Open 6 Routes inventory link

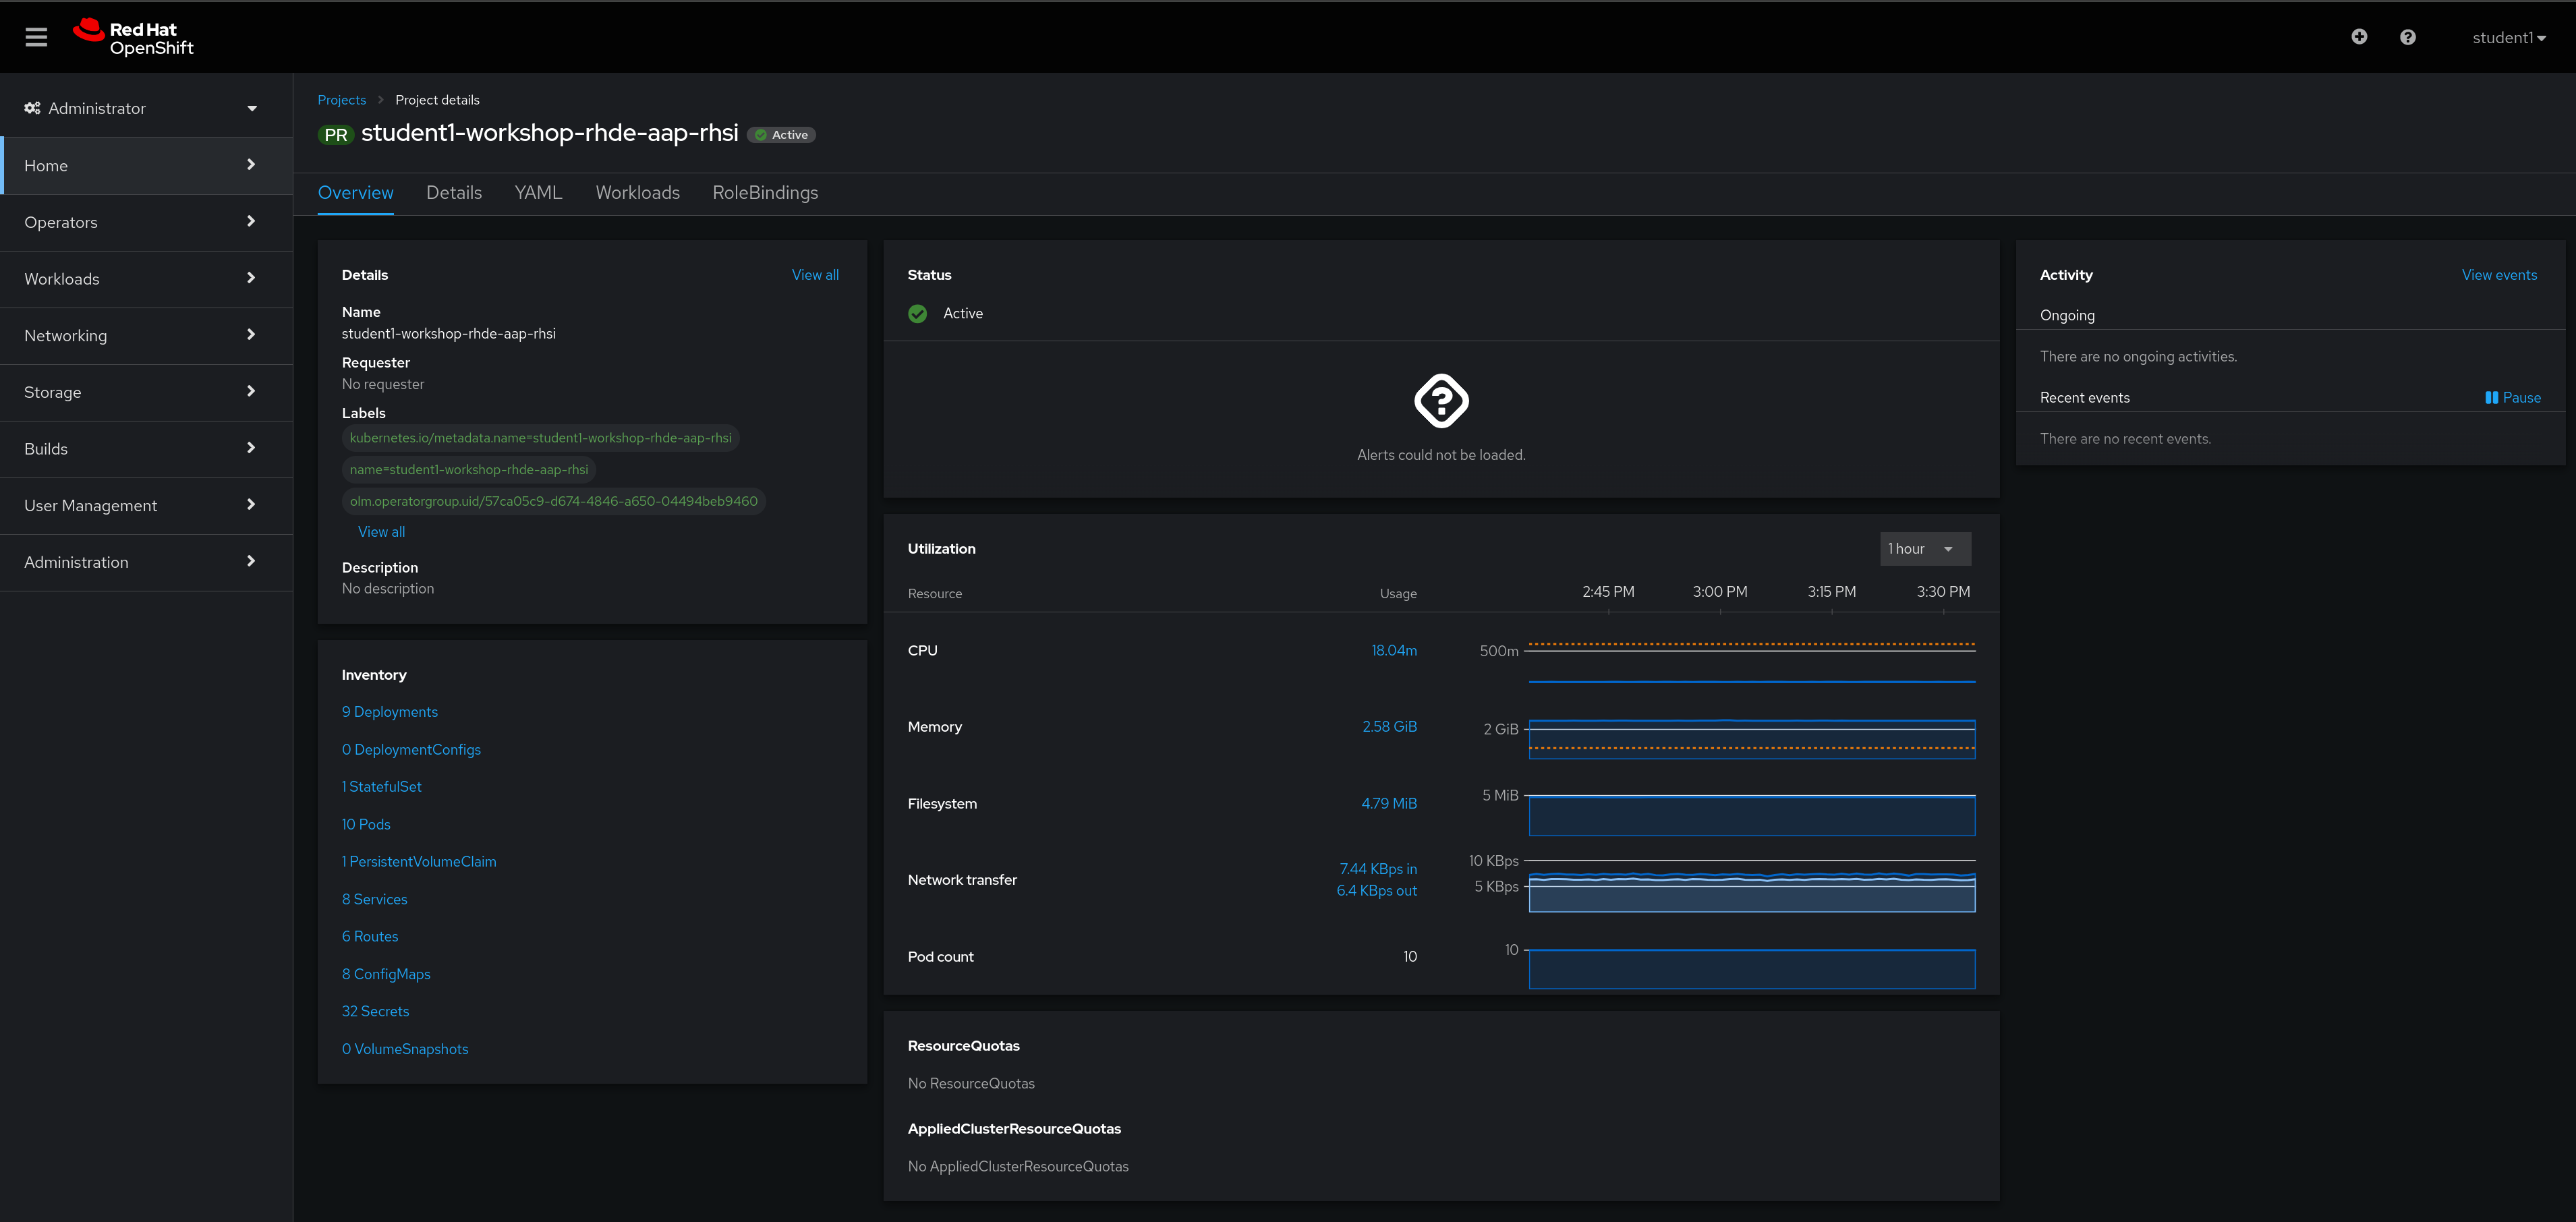point(370,937)
